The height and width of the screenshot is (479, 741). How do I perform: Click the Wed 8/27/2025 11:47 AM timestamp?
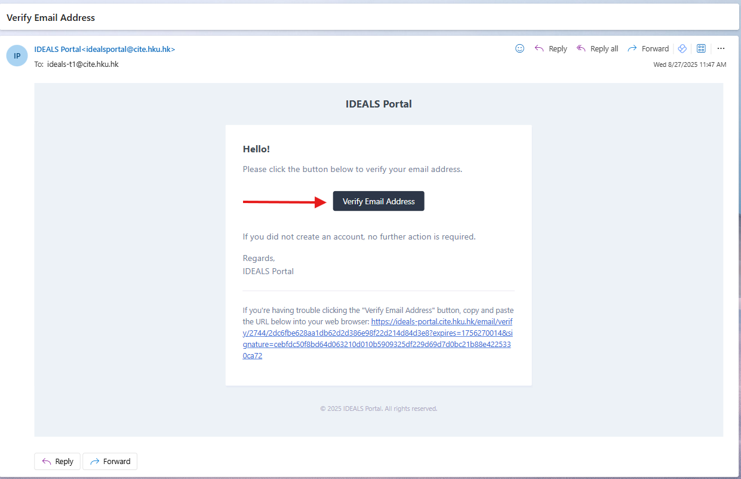pyautogui.click(x=690, y=65)
